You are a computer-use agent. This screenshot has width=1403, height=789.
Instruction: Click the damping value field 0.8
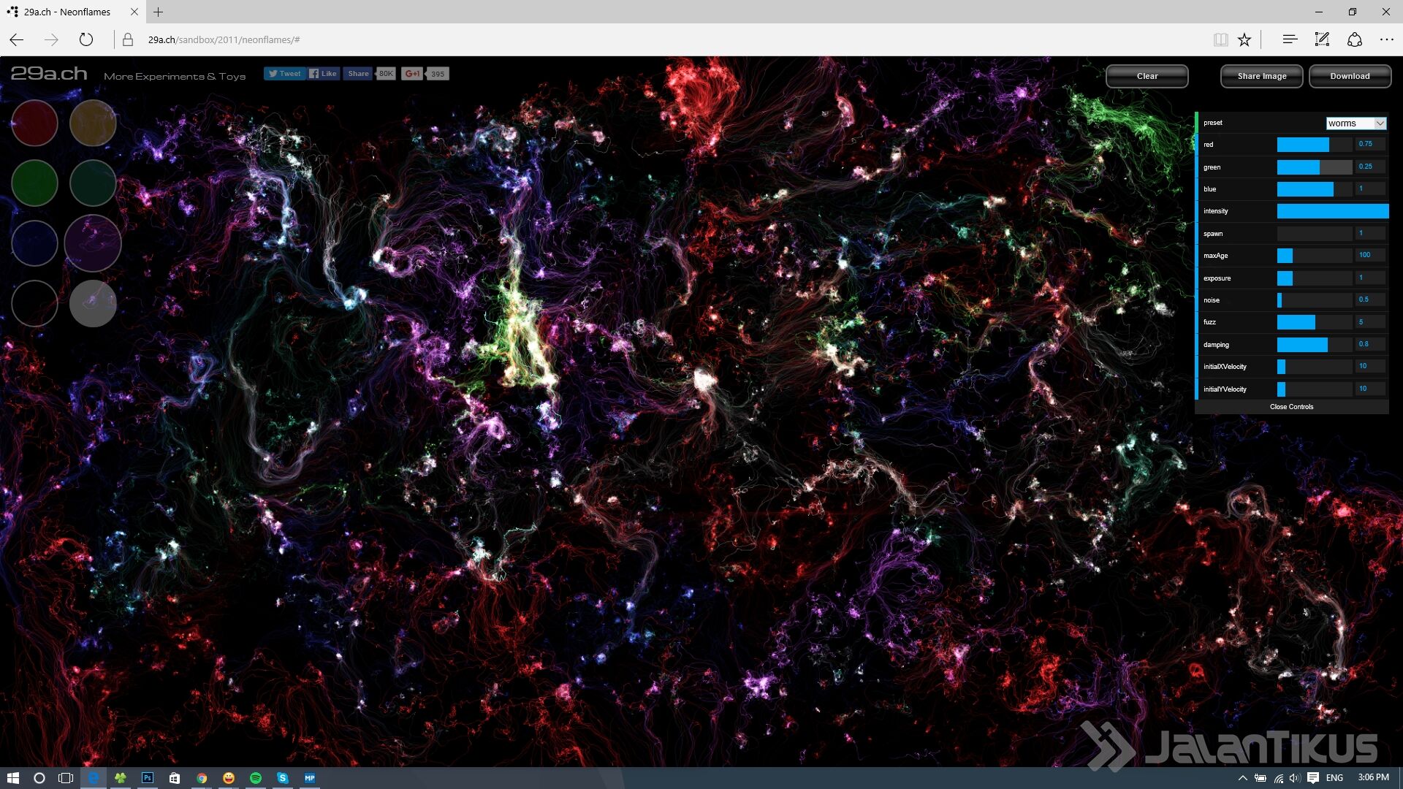point(1371,344)
